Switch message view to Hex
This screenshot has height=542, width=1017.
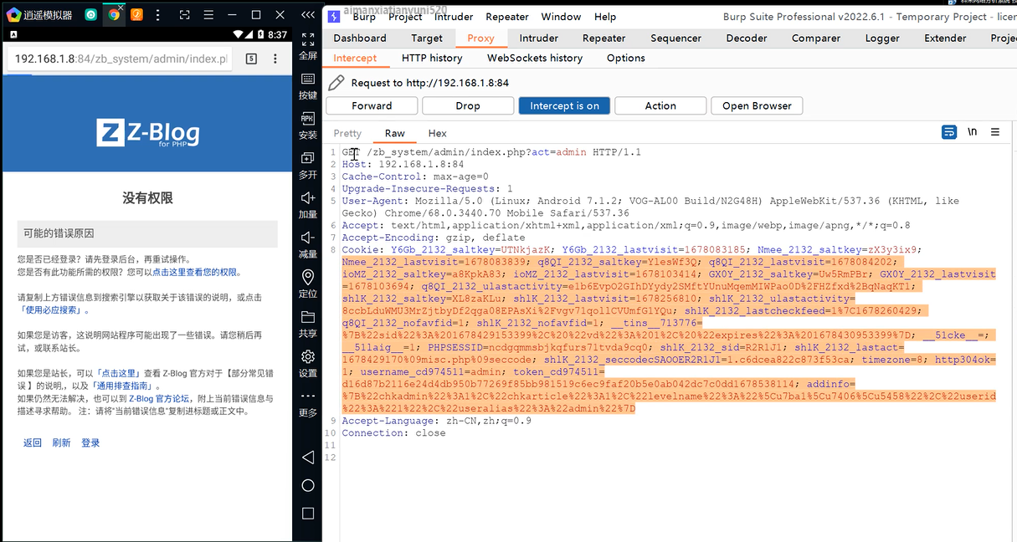[x=437, y=133]
